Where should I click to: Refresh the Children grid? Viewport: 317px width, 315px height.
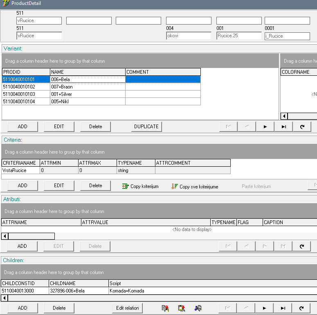point(301,308)
